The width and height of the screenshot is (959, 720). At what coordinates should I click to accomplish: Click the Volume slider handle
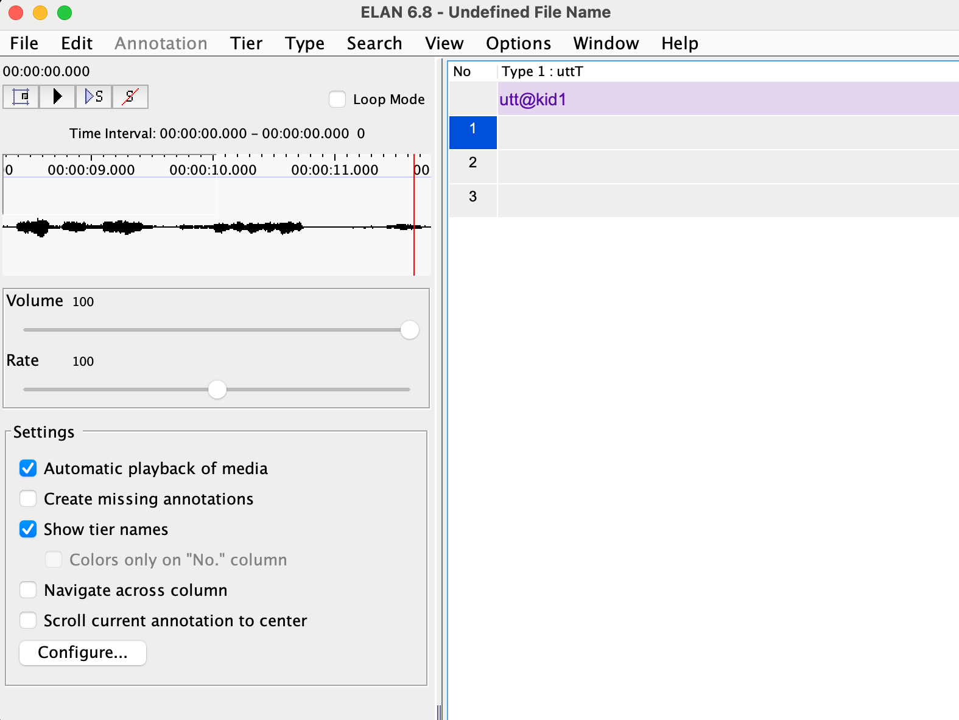pos(410,330)
